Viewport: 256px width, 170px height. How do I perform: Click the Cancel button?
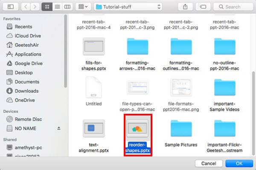[x=209, y=163]
